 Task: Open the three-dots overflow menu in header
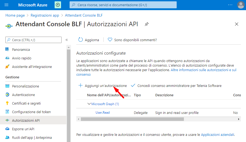click(x=230, y=5)
